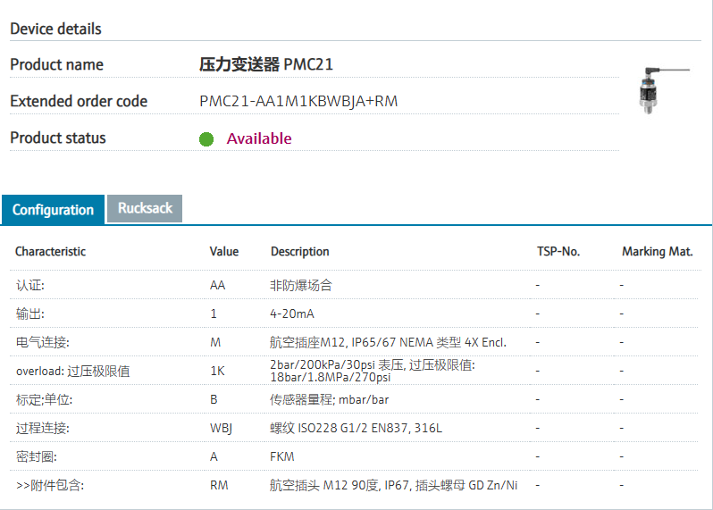The height and width of the screenshot is (510, 713).
Task: Click the Characteristic column header
Action: tap(51, 252)
